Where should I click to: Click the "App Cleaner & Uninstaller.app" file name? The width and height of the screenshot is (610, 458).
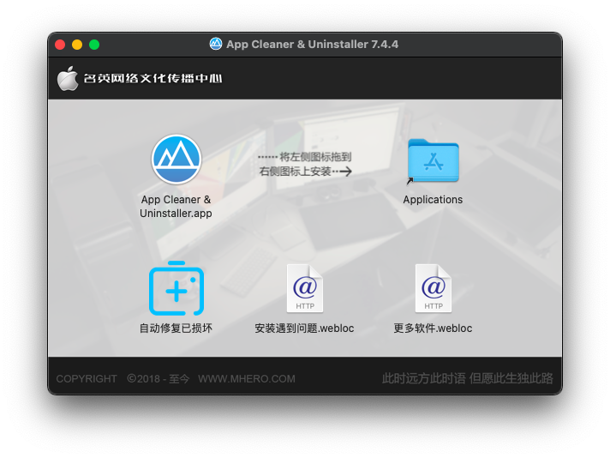pos(176,207)
